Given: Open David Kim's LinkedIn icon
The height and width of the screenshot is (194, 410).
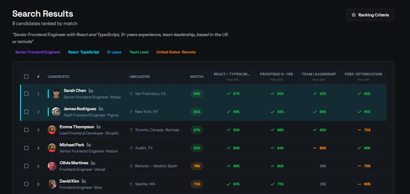Looking at the screenshot, I should coord(84,181).
